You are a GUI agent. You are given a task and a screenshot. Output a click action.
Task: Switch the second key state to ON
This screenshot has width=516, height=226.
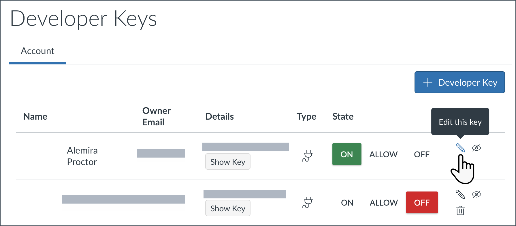tap(347, 203)
